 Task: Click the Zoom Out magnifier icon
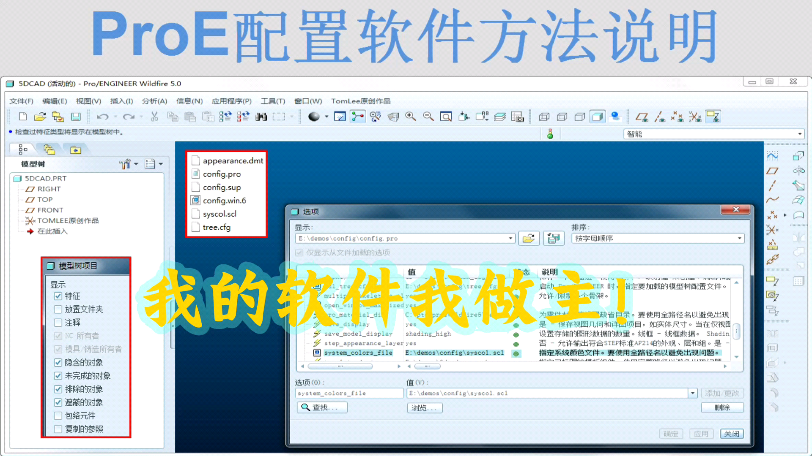pyautogui.click(x=428, y=117)
